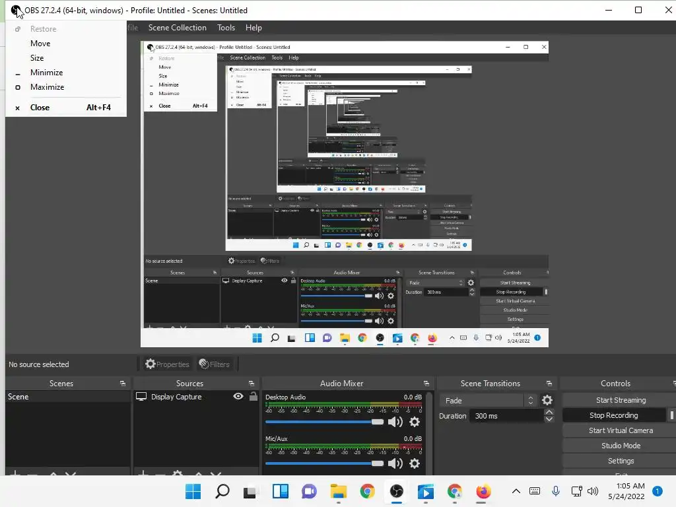Click the Duration 300 ms field
The width and height of the screenshot is (676, 507).
(x=506, y=416)
